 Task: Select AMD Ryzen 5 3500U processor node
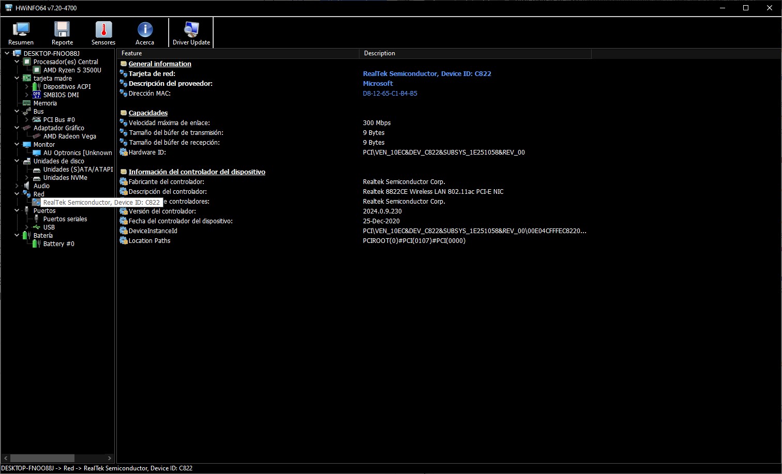[72, 70]
